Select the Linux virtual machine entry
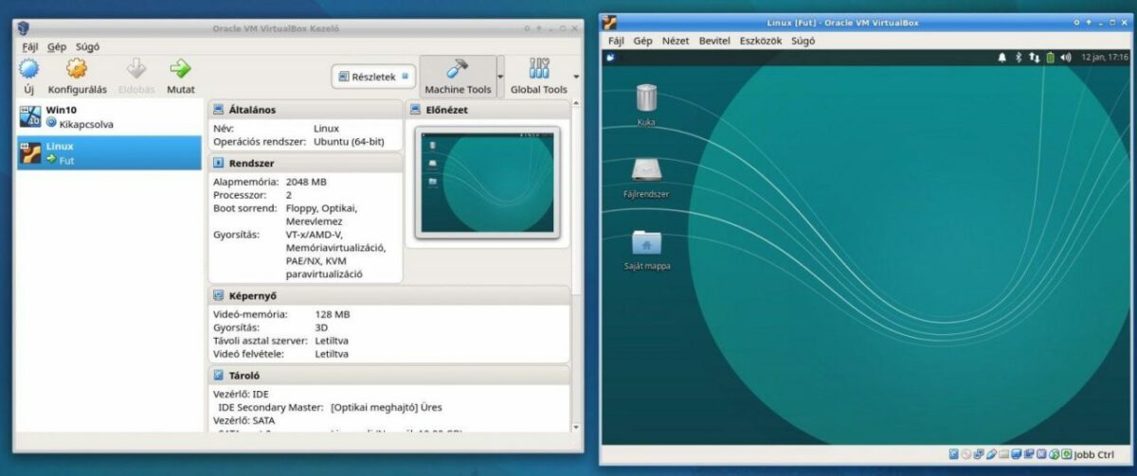Screen dimensions: 1137x476 tap(109, 152)
